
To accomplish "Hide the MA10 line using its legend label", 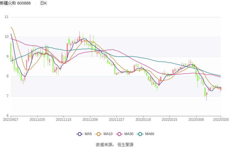I will pyautogui.click(x=108, y=134).
